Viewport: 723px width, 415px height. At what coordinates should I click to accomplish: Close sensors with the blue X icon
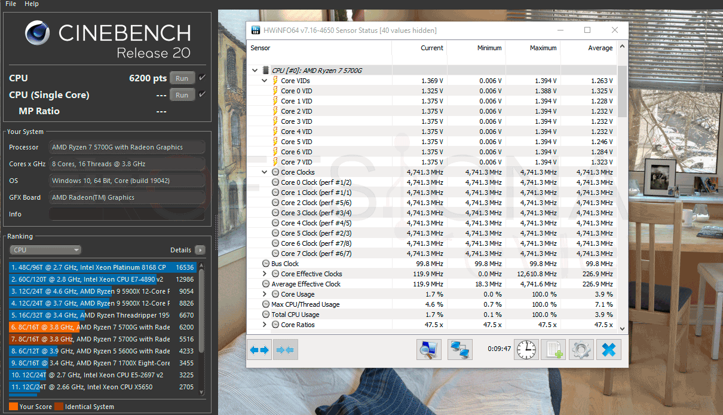[609, 350]
